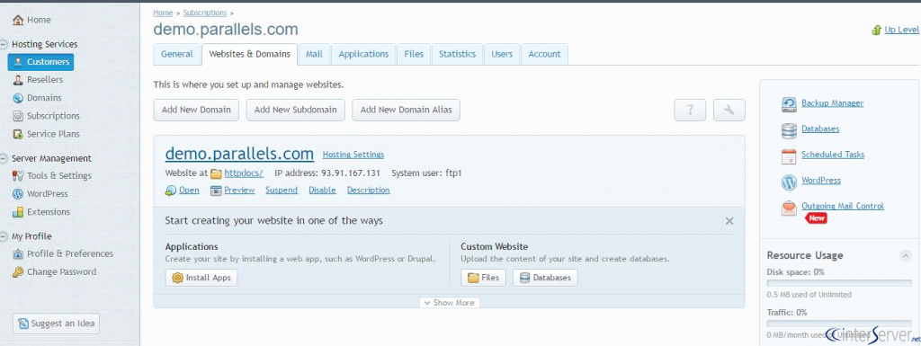Click the Subscriptions breadcrumb link
The height and width of the screenshot is (346, 921).
pos(204,13)
